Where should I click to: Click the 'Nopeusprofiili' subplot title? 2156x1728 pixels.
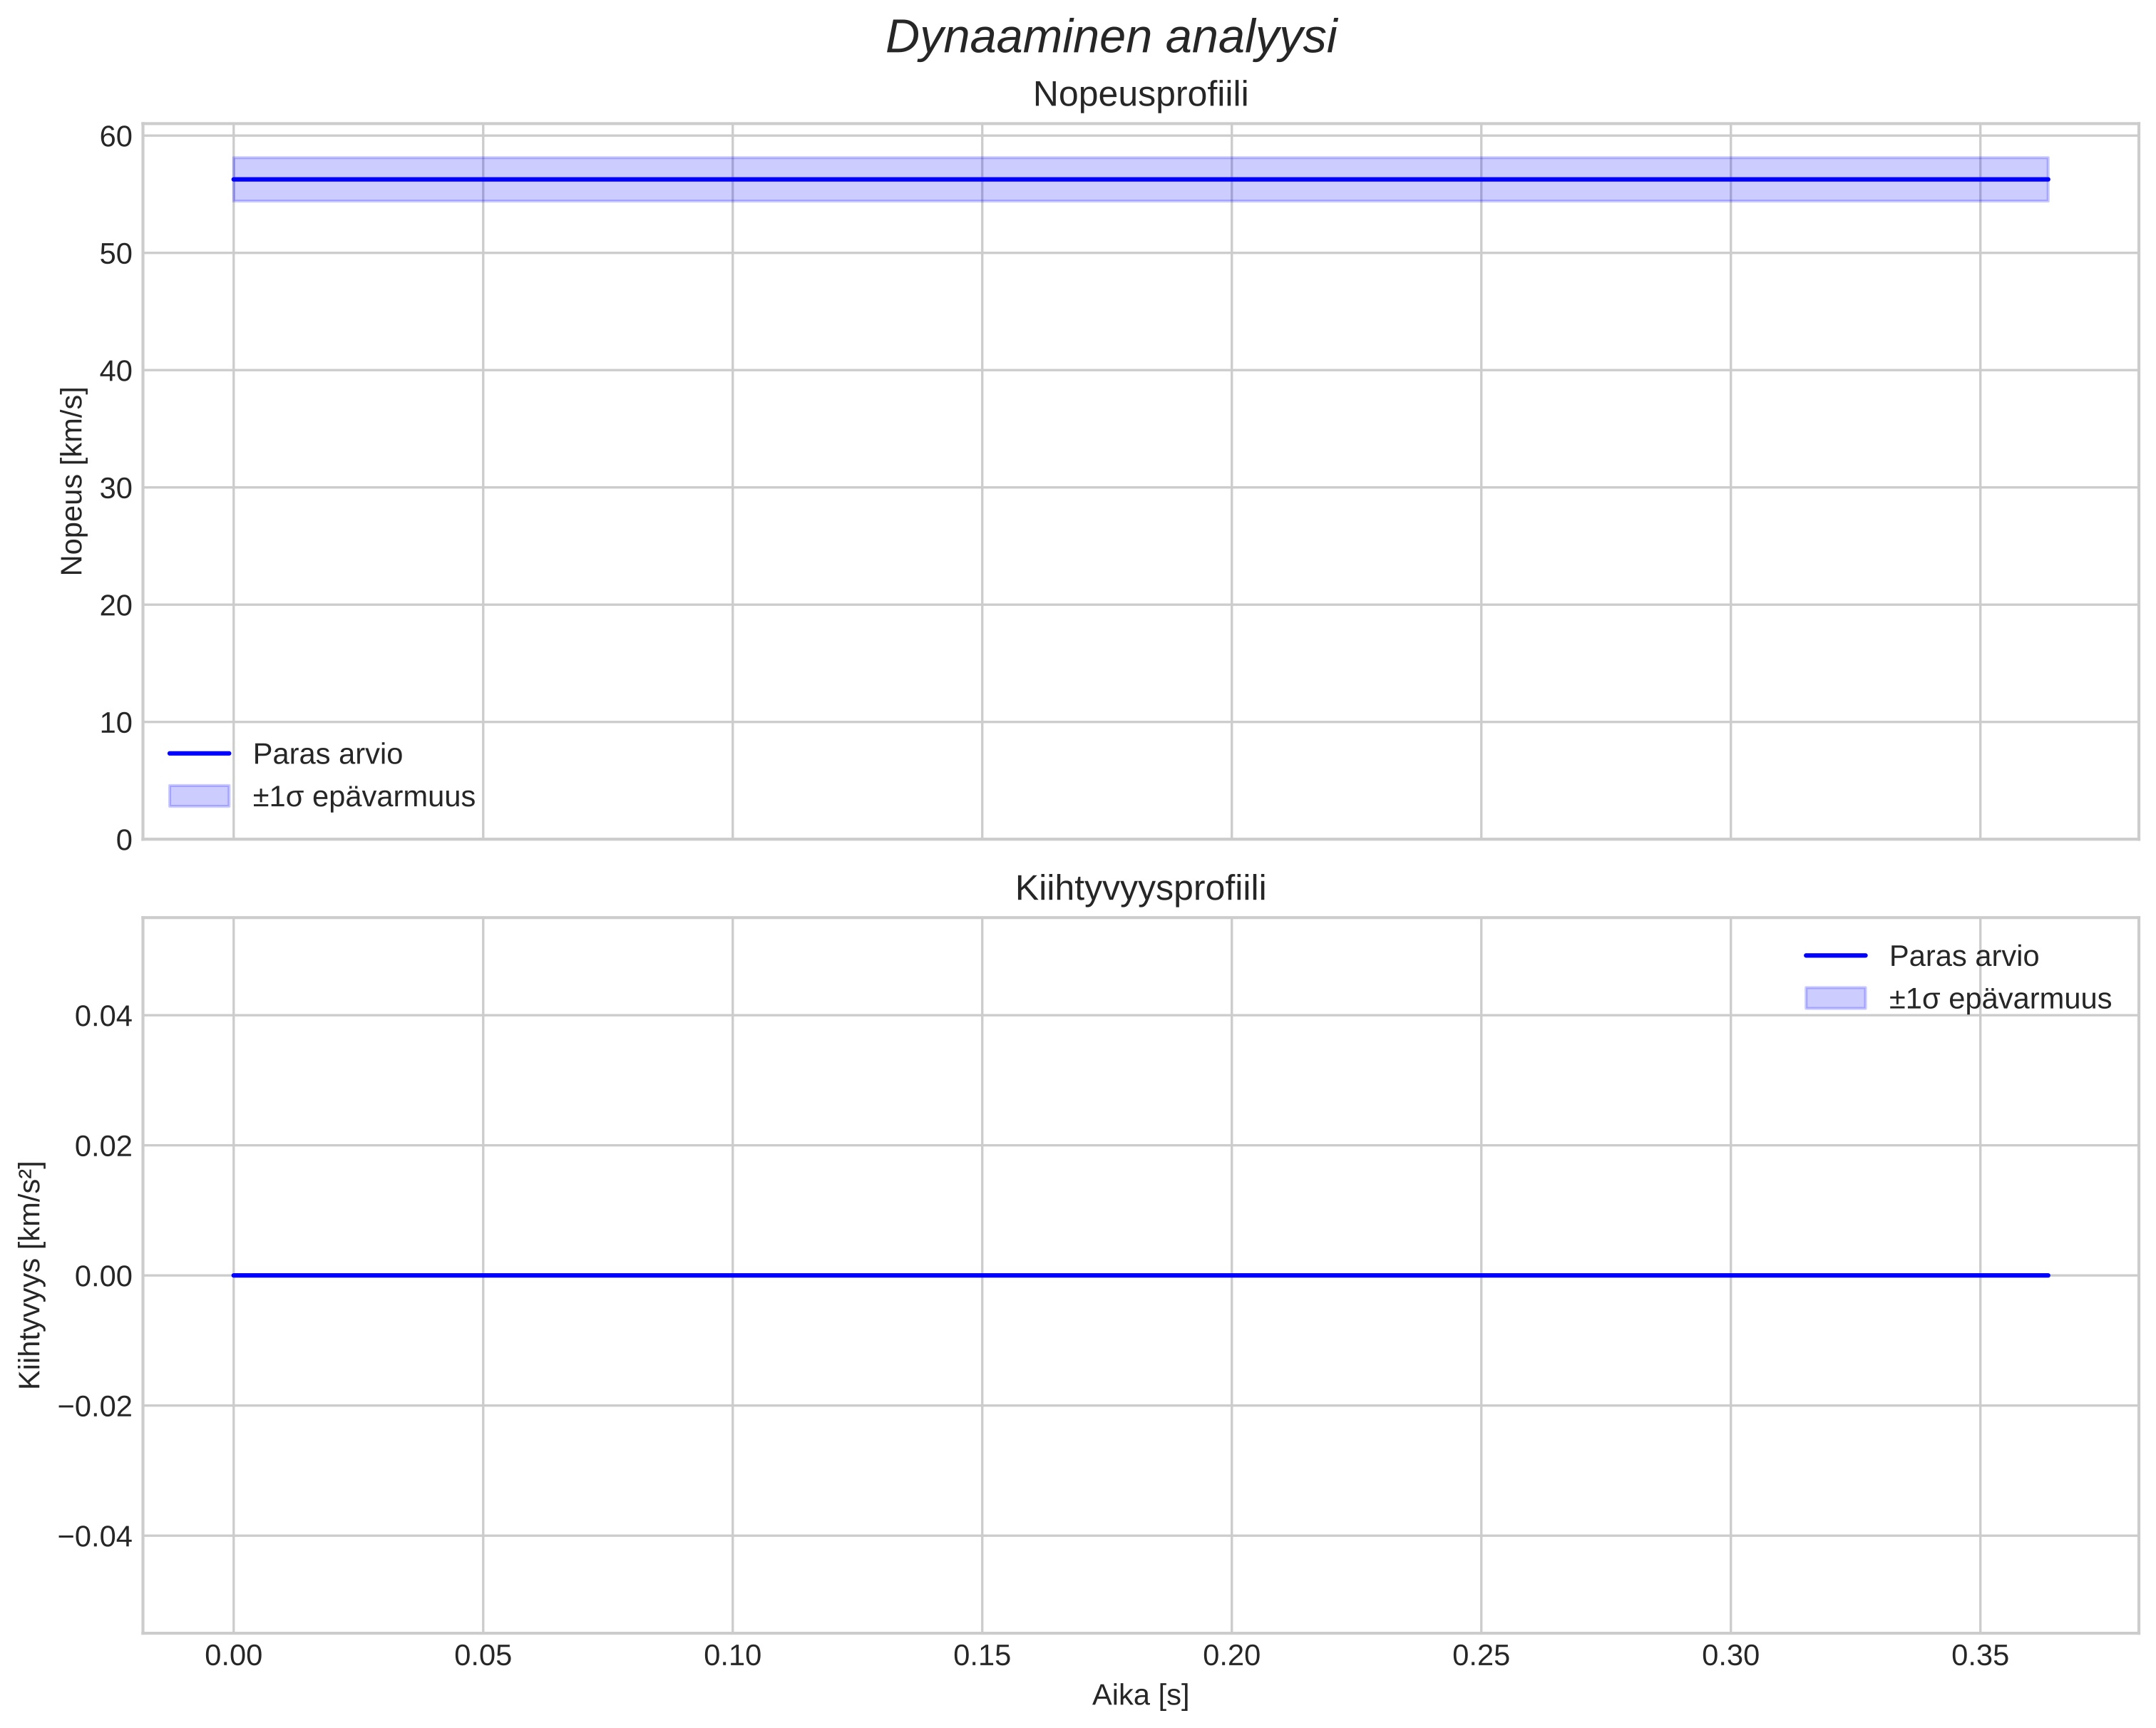pyautogui.click(x=1140, y=95)
